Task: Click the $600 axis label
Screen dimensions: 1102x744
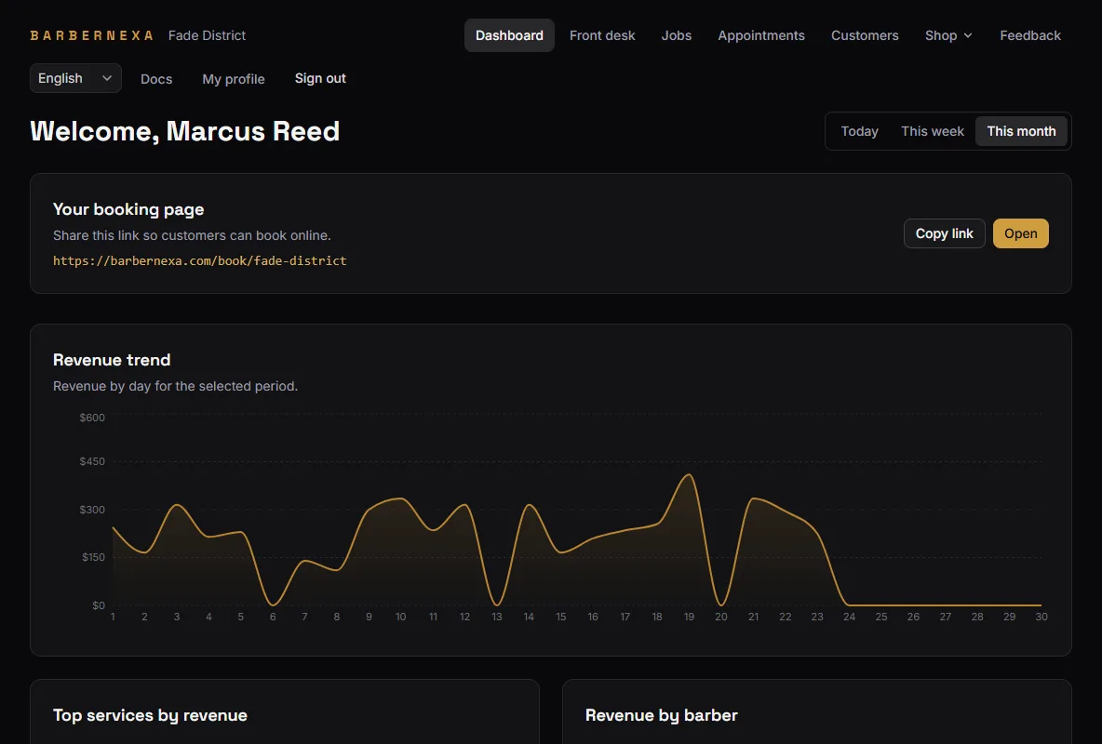Action: pyautogui.click(x=92, y=418)
